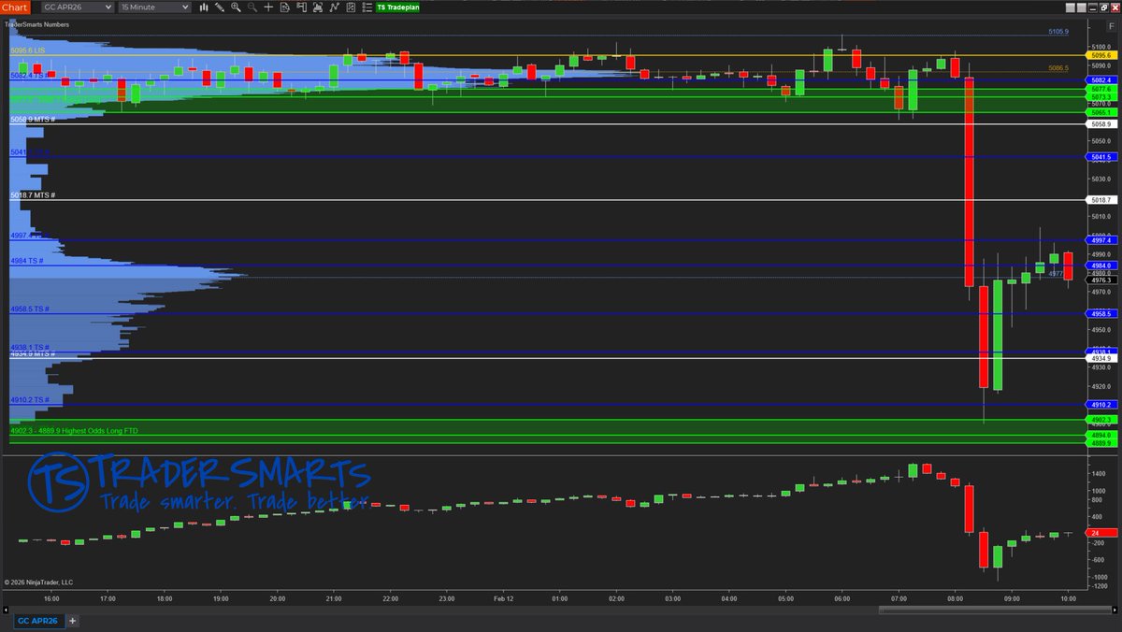Switch to the GC APR26 chart tab
Viewport: 1122px width, 632px height.
(x=36, y=620)
